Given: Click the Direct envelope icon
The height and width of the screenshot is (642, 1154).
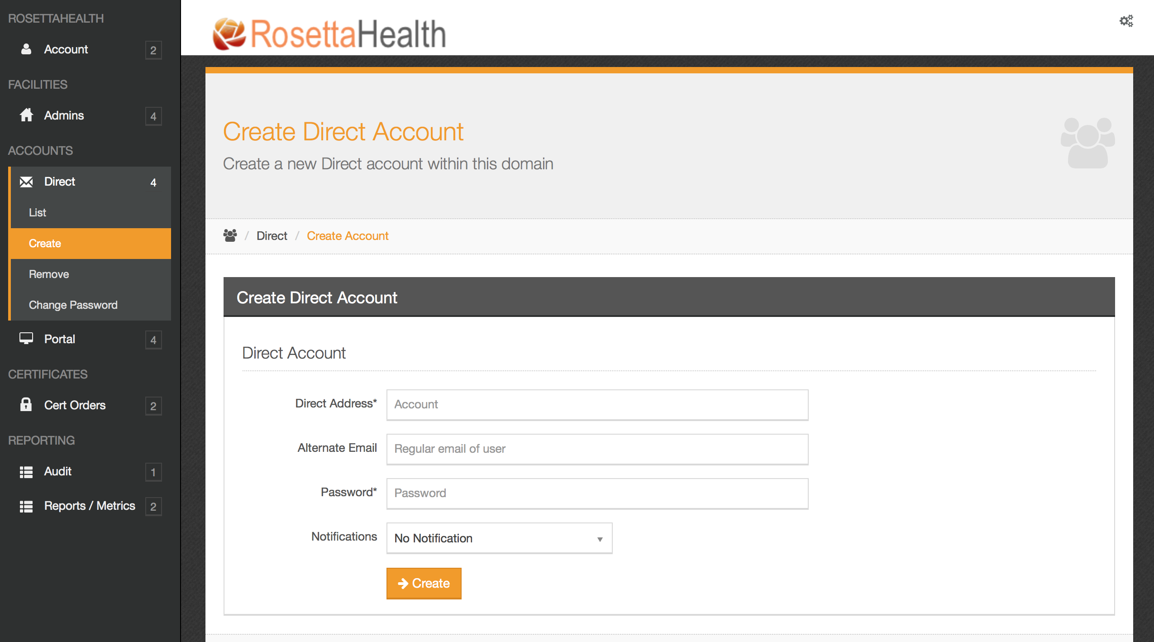Looking at the screenshot, I should point(26,182).
